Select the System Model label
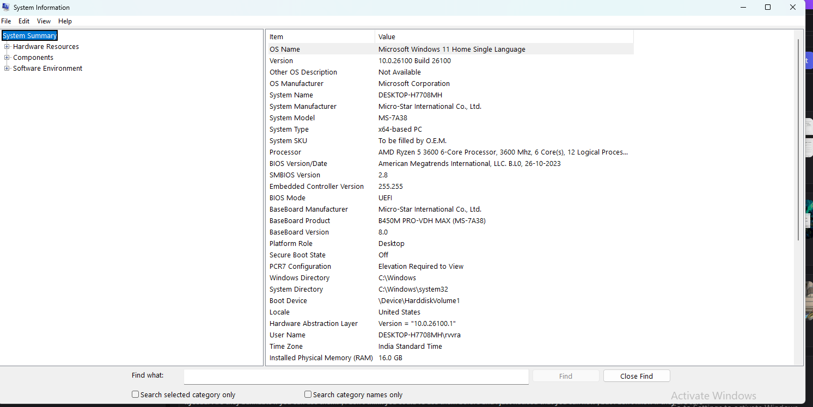 (292, 118)
